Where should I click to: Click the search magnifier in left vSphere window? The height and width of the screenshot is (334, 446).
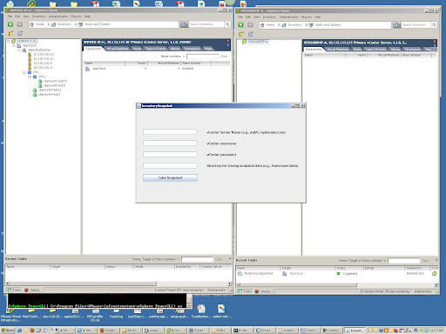click(x=227, y=24)
